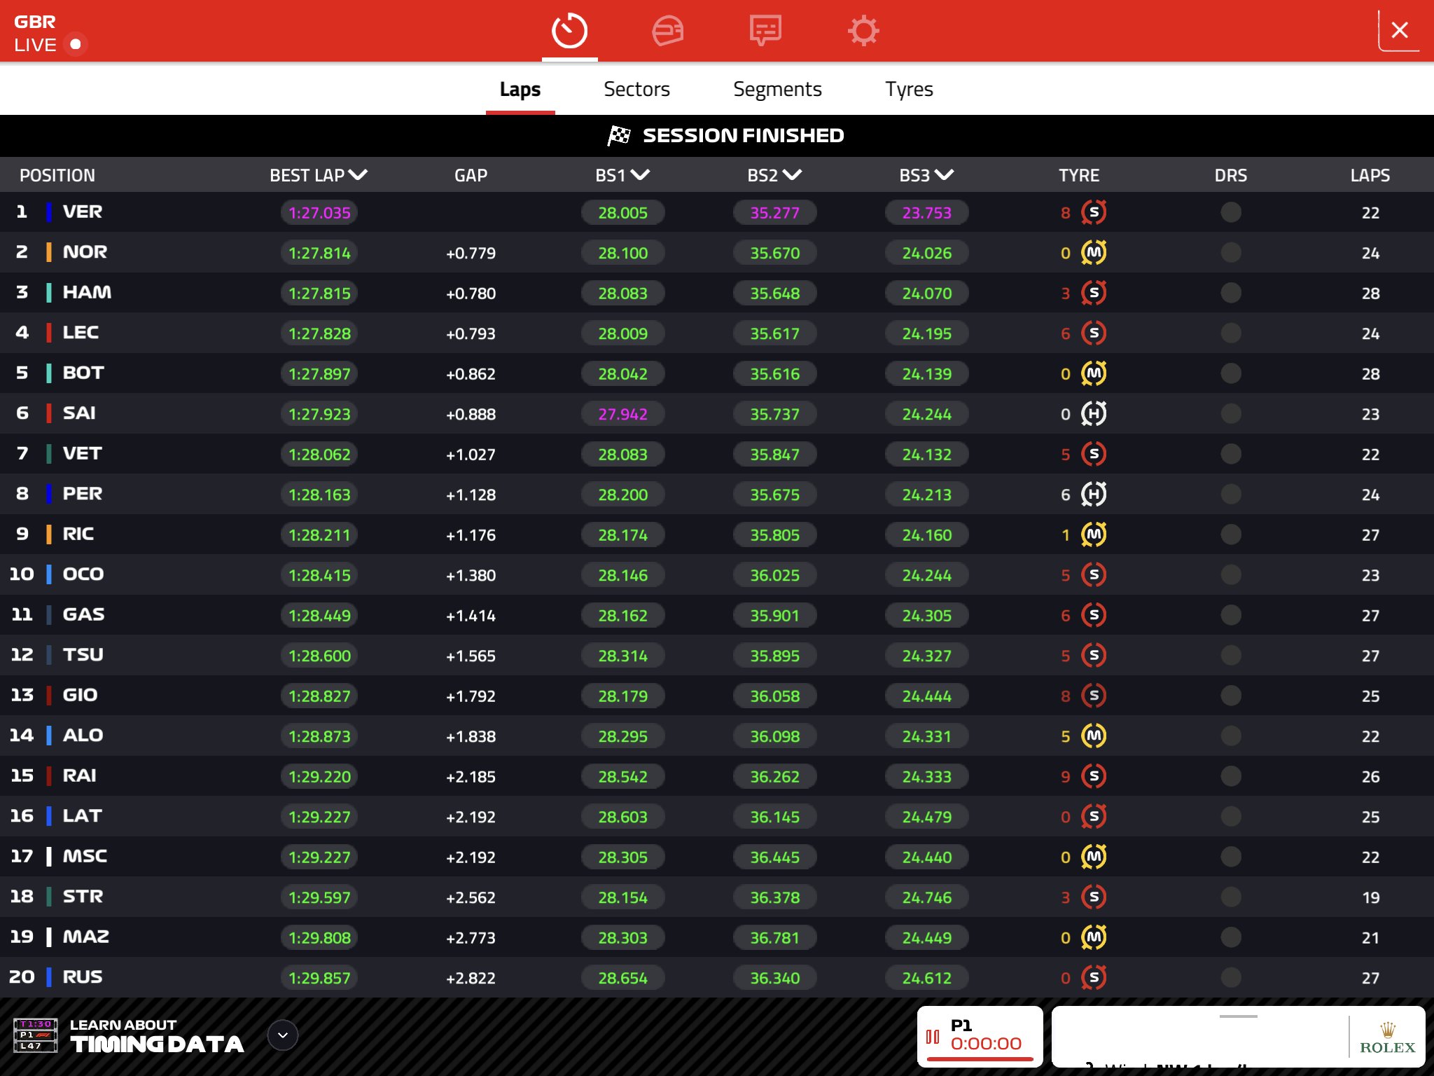The width and height of the screenshot is (1434, 1076).
Task: Click VER's DRS indicator
Action: (x=1230, y=212)
